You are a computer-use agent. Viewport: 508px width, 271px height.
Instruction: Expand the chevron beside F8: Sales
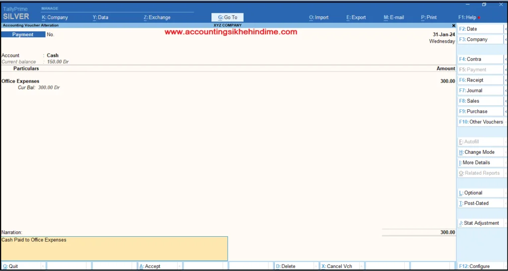[x=506, y=101]
